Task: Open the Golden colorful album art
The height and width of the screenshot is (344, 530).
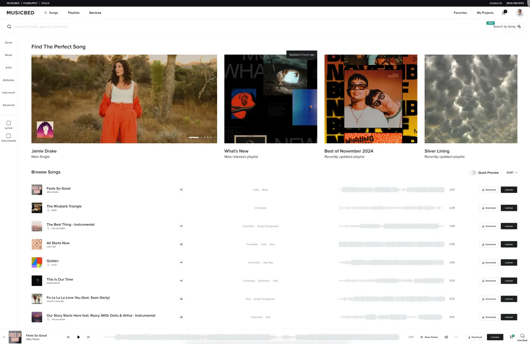Action: click(x=37, y=263)
